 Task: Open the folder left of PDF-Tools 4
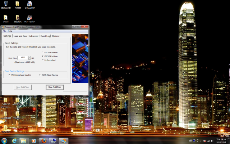click(18, 19)
